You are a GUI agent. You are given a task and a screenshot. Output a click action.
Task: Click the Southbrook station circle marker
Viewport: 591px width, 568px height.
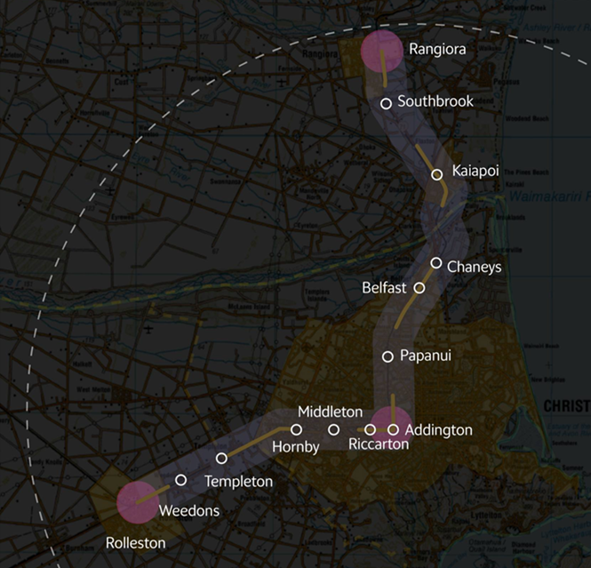(x=387, y=103)
